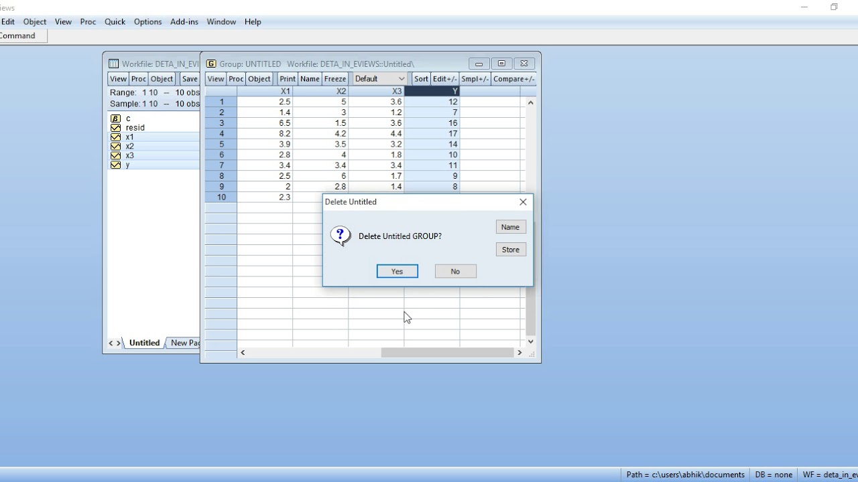This screenshot has height=482, width=858.
Task: Select the resid series icon
Action: tap(115, 128)
